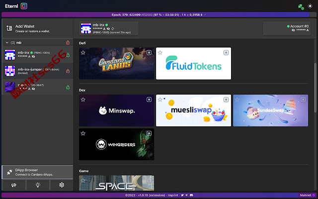Open the SundaeSwap dApp card
This screenshot has width=318, height=199.
(270, 110)
